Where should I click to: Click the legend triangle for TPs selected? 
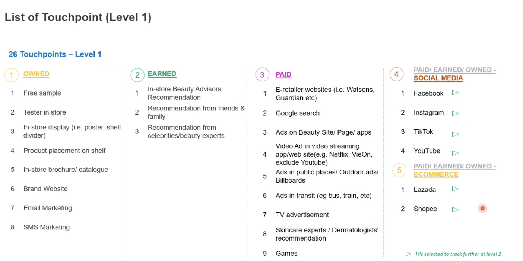(409, 254)
